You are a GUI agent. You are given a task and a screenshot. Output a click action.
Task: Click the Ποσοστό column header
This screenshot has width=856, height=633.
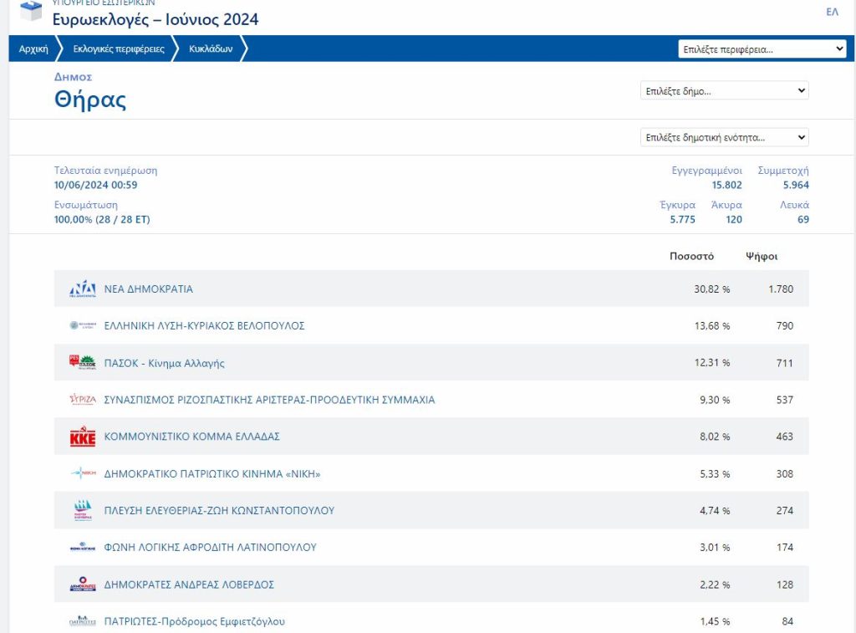coord(691,256)
